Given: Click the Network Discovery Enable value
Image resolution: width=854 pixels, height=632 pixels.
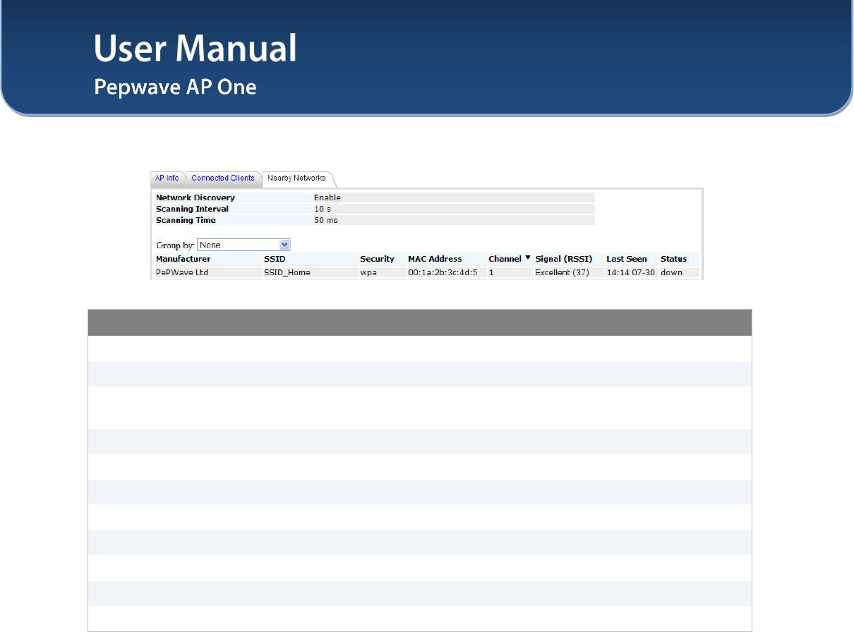Looking at the screenshot, I should click(454, 197).
